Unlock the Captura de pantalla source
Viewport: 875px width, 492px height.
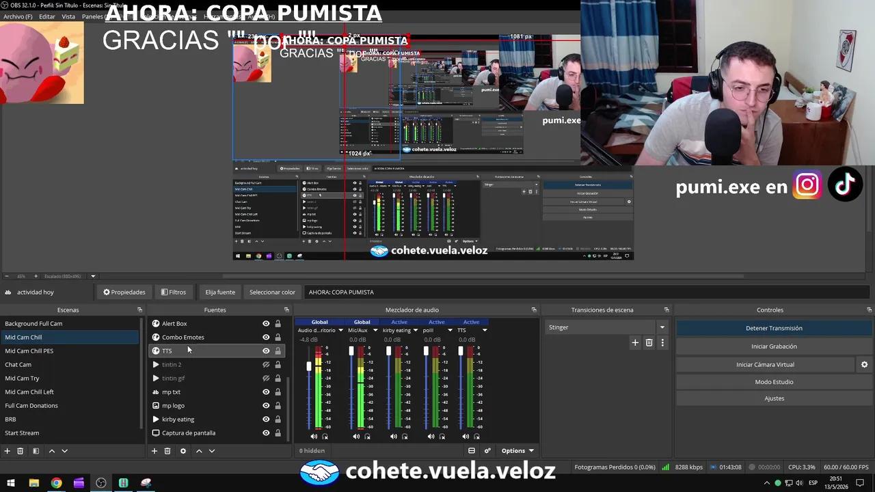(x=278, y=433)
